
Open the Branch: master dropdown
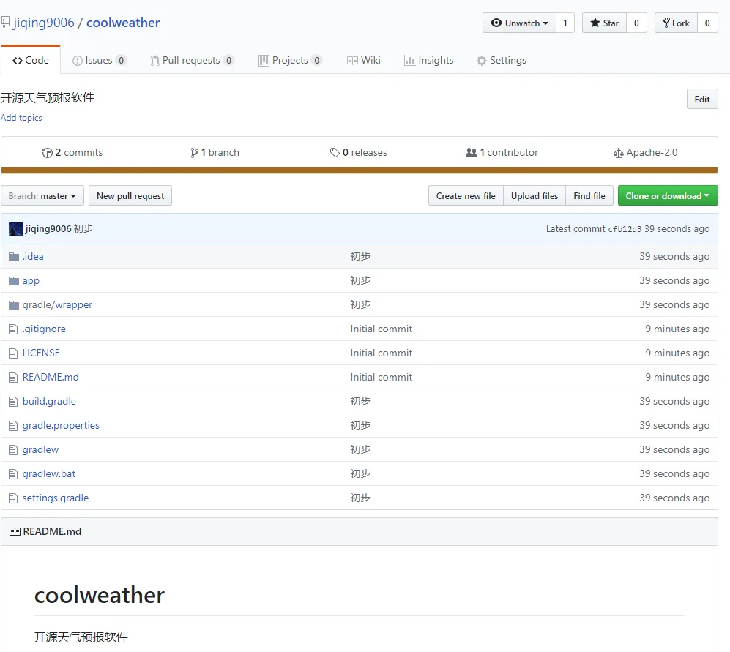(42, 196)
